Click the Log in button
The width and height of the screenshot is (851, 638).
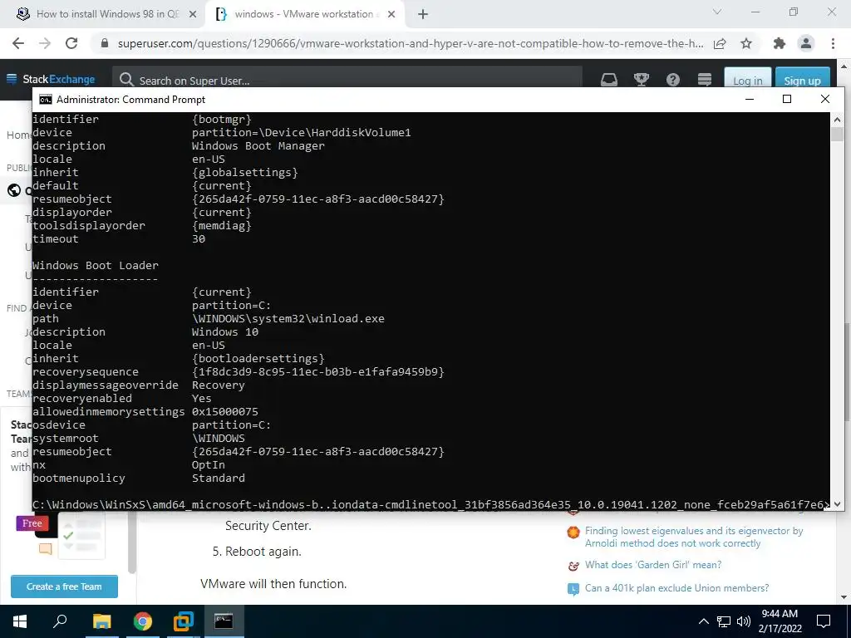click(747, 79)
